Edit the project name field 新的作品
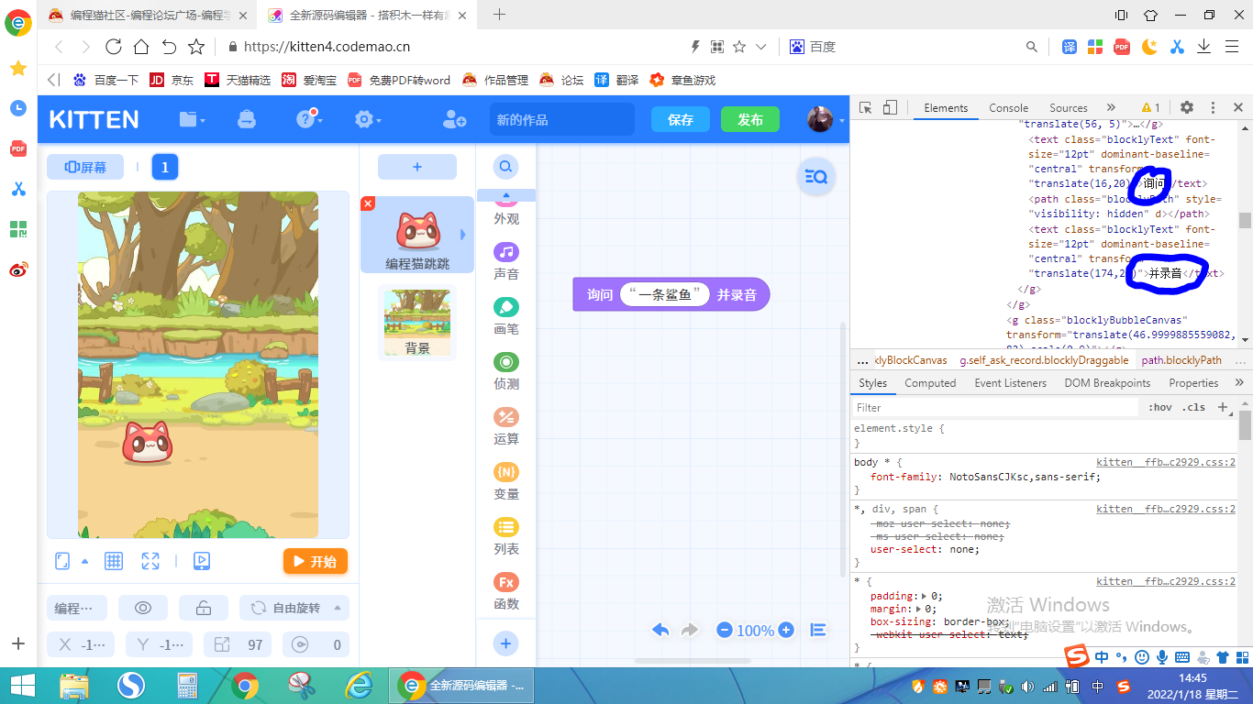 (561, 119)
